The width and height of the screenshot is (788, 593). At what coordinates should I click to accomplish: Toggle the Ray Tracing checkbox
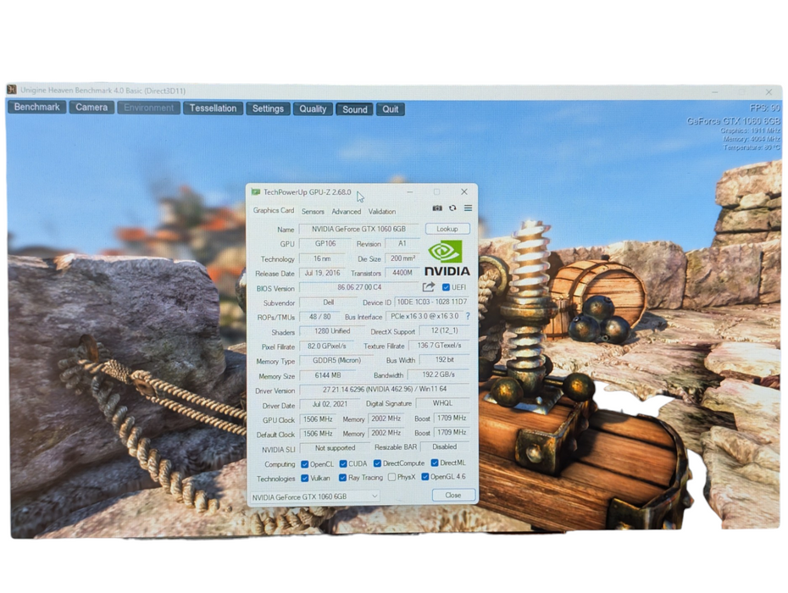[x=343, y=478]
